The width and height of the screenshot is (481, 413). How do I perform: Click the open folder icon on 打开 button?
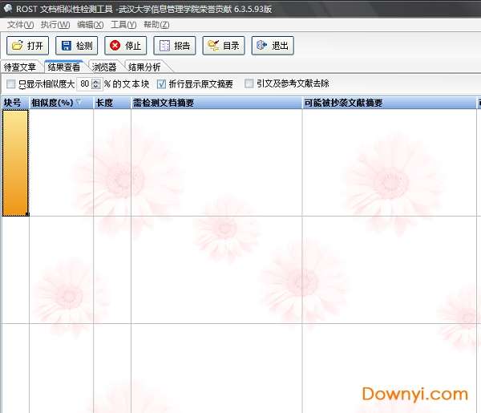coord(17,46)
